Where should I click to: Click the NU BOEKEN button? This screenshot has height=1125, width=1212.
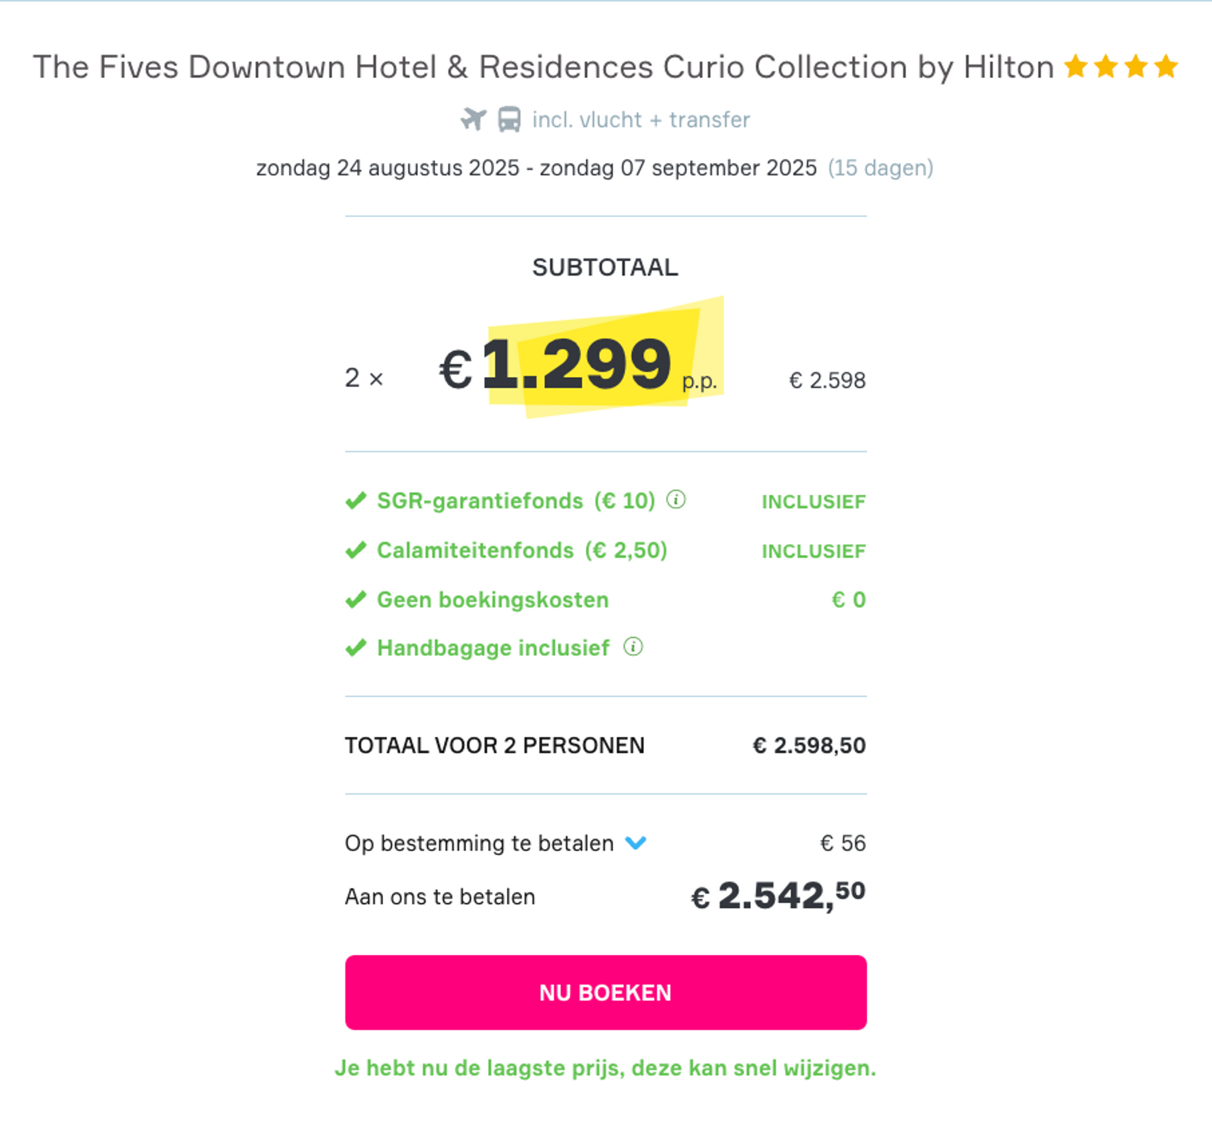tap(606, 992)
